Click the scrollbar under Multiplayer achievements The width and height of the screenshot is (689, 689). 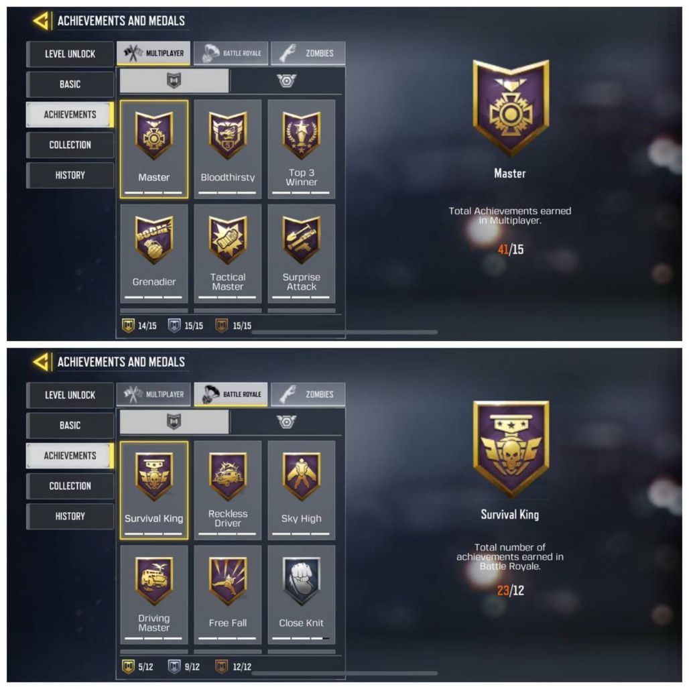(344, 332)
